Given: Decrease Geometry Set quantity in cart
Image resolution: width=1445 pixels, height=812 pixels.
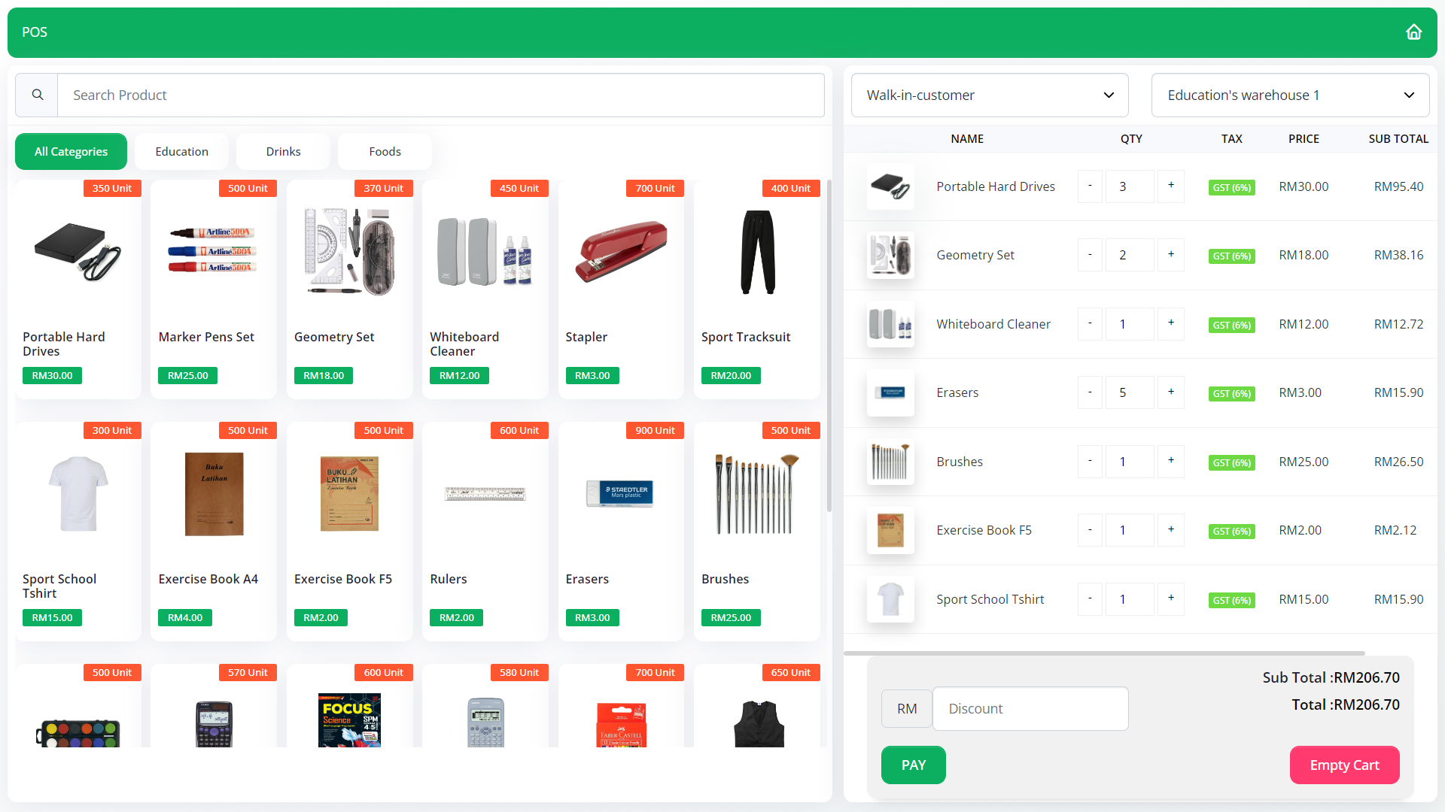Looking at the screenshot, I should [x=1090, y=255].
